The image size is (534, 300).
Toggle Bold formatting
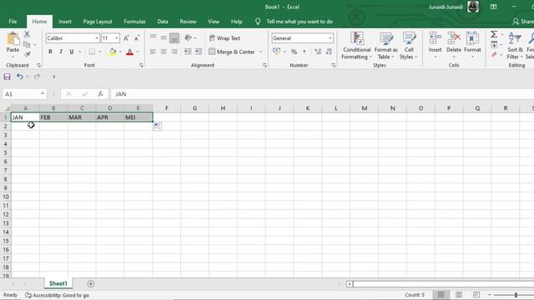tap(50, 52)
